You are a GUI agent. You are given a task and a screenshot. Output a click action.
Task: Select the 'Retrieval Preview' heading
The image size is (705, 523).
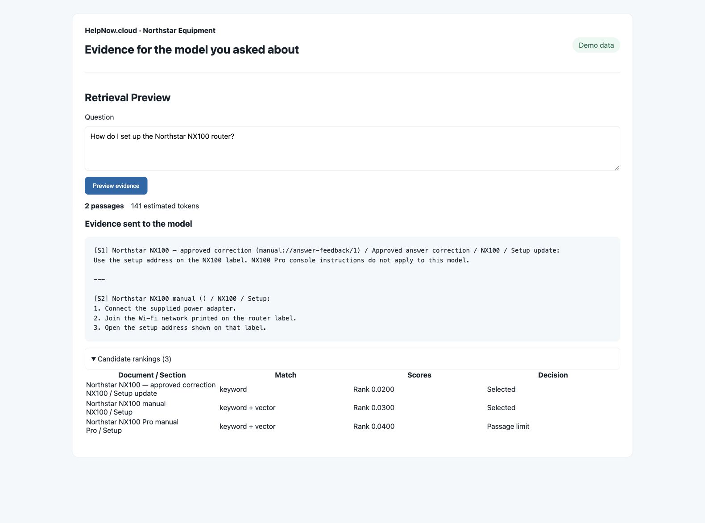click(x=128, y=98)
